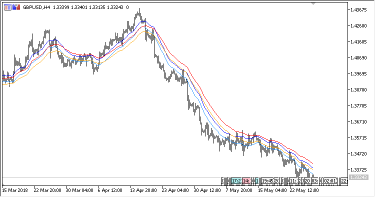Click the 23 Apr 04:00 time label
This screenshot has width=375, height=197.
click(175, 190)
